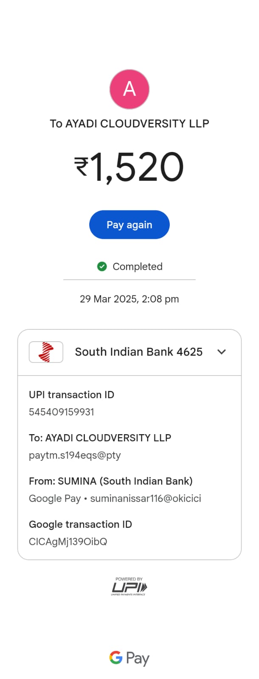
Task: Click the ₹1,520 amount
Action: (x=129, y=167)
